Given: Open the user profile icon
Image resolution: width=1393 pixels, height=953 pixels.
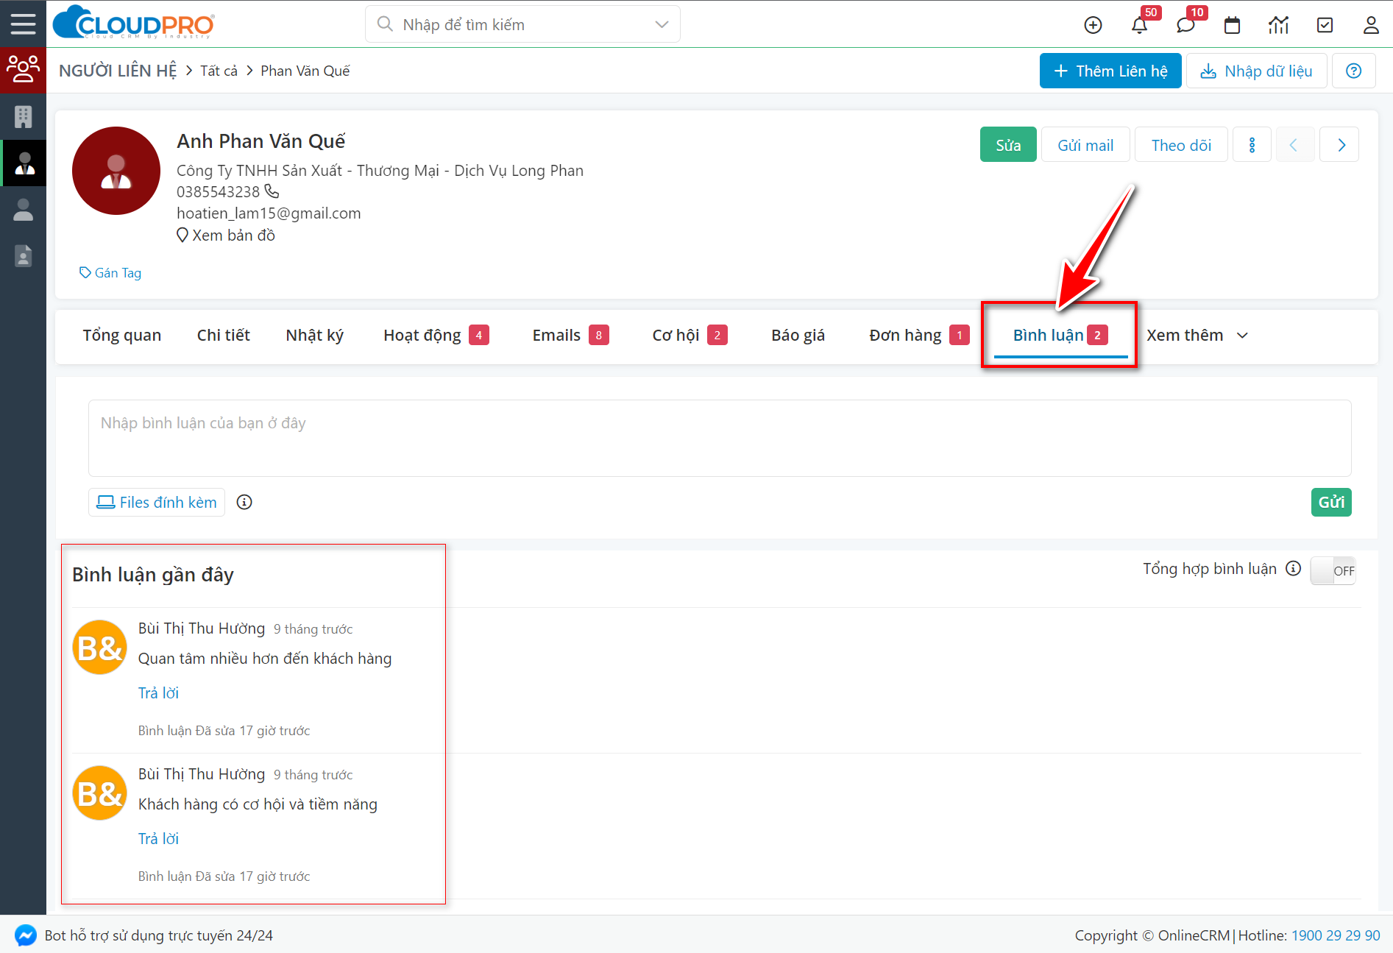Looking at the screenshot, I should point(1370,25).
